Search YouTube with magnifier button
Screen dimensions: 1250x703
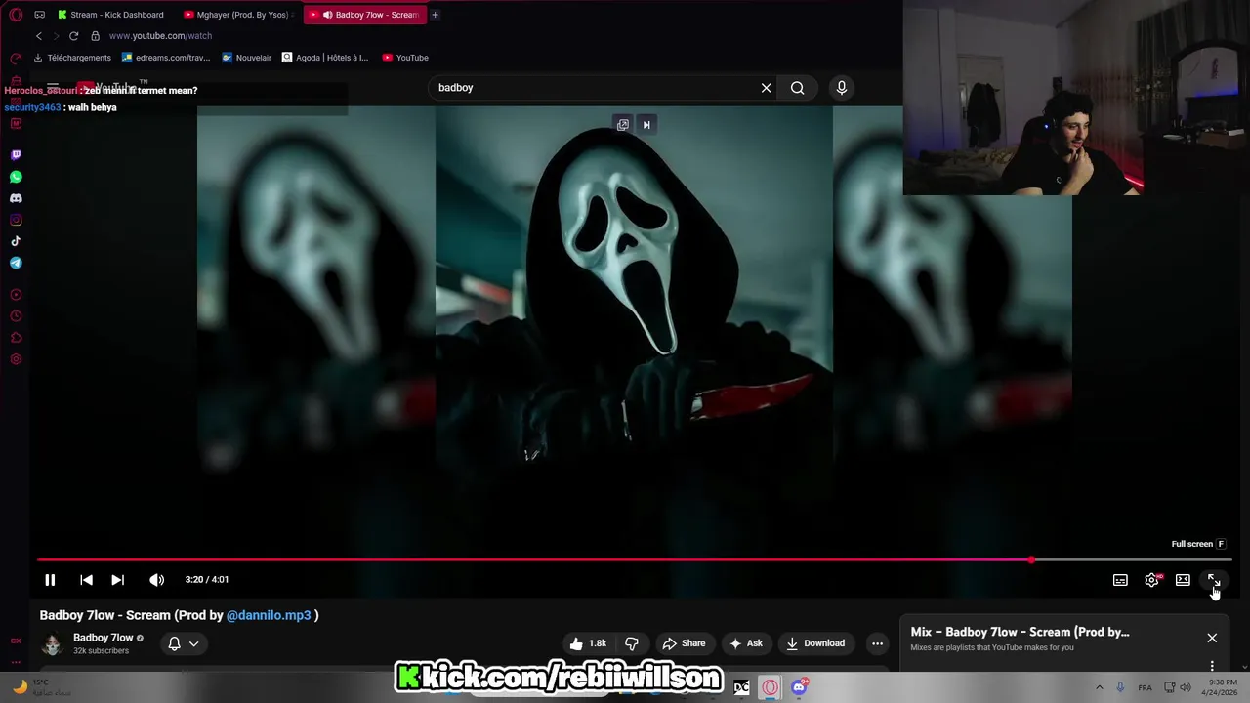pyautogui.click(x=798, y=88)
